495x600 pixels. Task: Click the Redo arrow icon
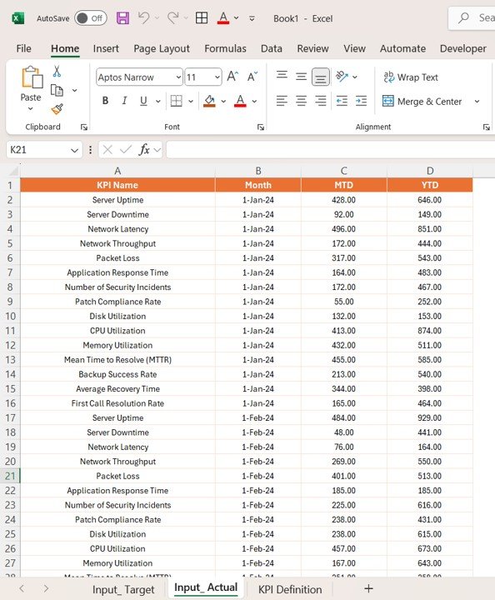click(x=172, y=17)
